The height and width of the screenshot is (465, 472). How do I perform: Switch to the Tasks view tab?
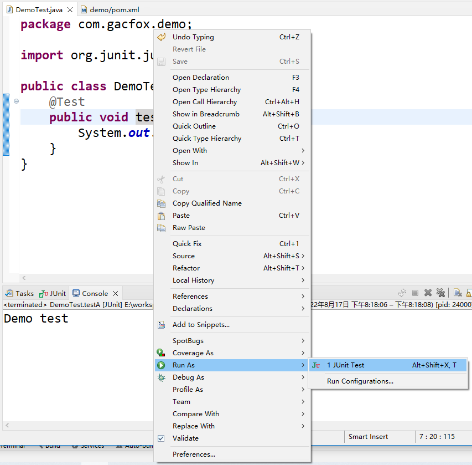19,293
